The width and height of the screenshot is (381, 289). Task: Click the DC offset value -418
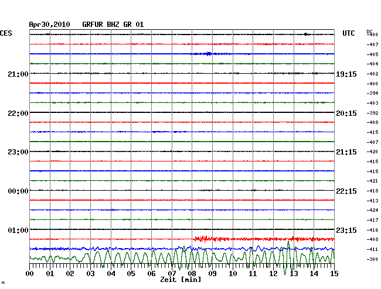(x=372, y=191)
